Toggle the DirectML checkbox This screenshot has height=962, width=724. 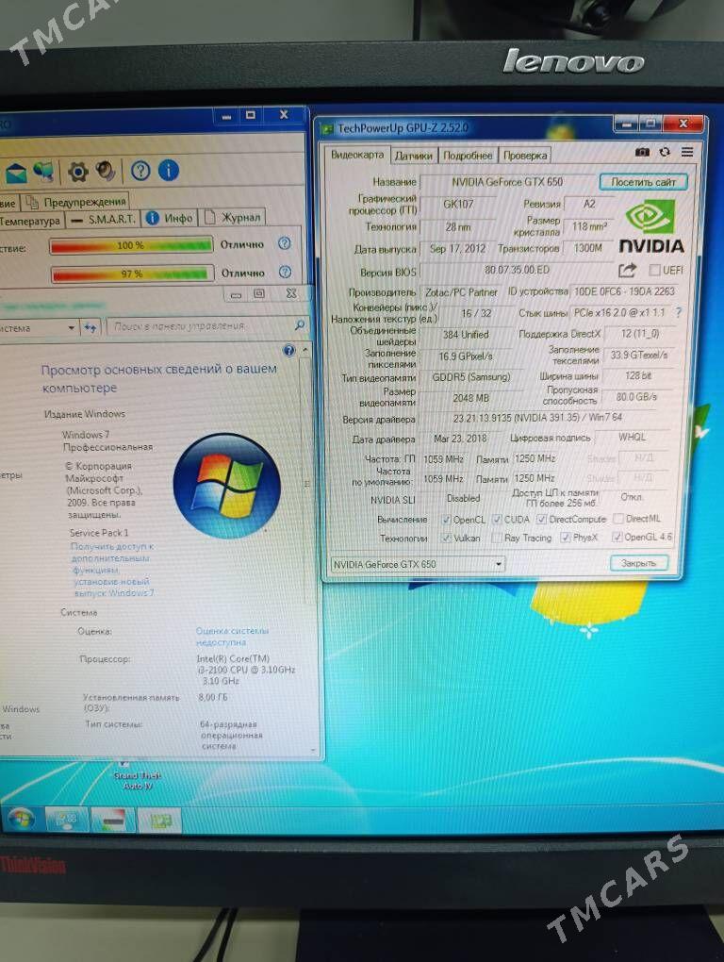[x=617, y=519]
